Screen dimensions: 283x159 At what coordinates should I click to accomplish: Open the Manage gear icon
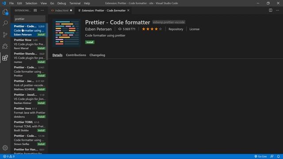coord(5,148)
